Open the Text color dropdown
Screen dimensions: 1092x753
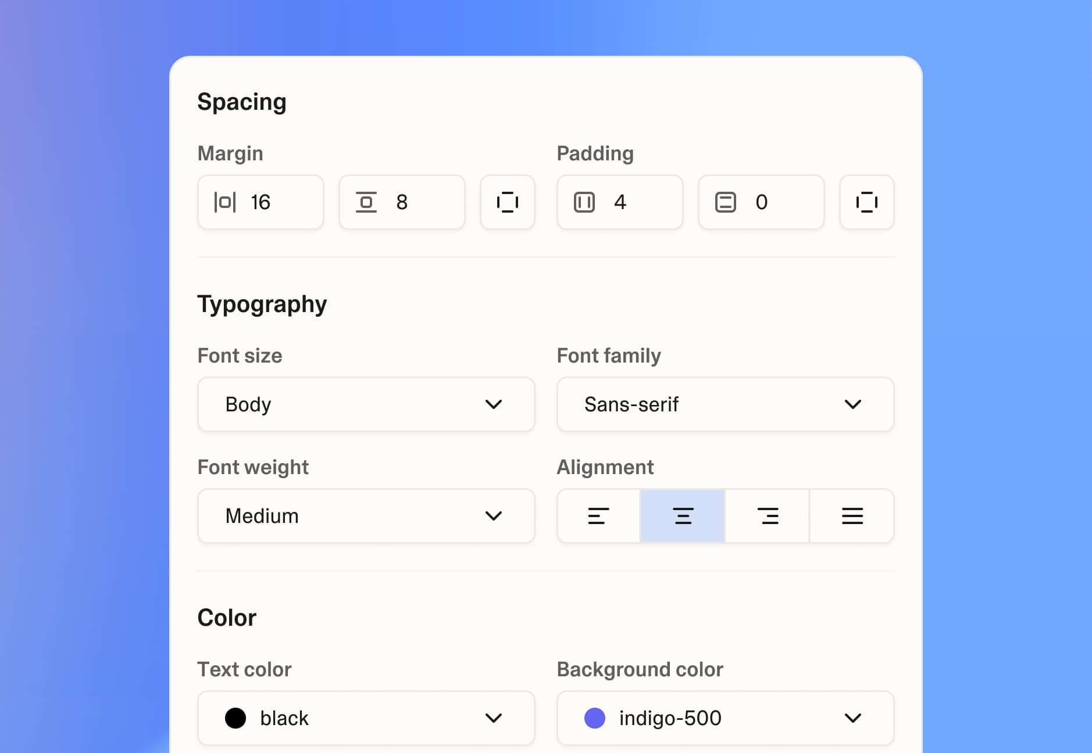[366, 718]
